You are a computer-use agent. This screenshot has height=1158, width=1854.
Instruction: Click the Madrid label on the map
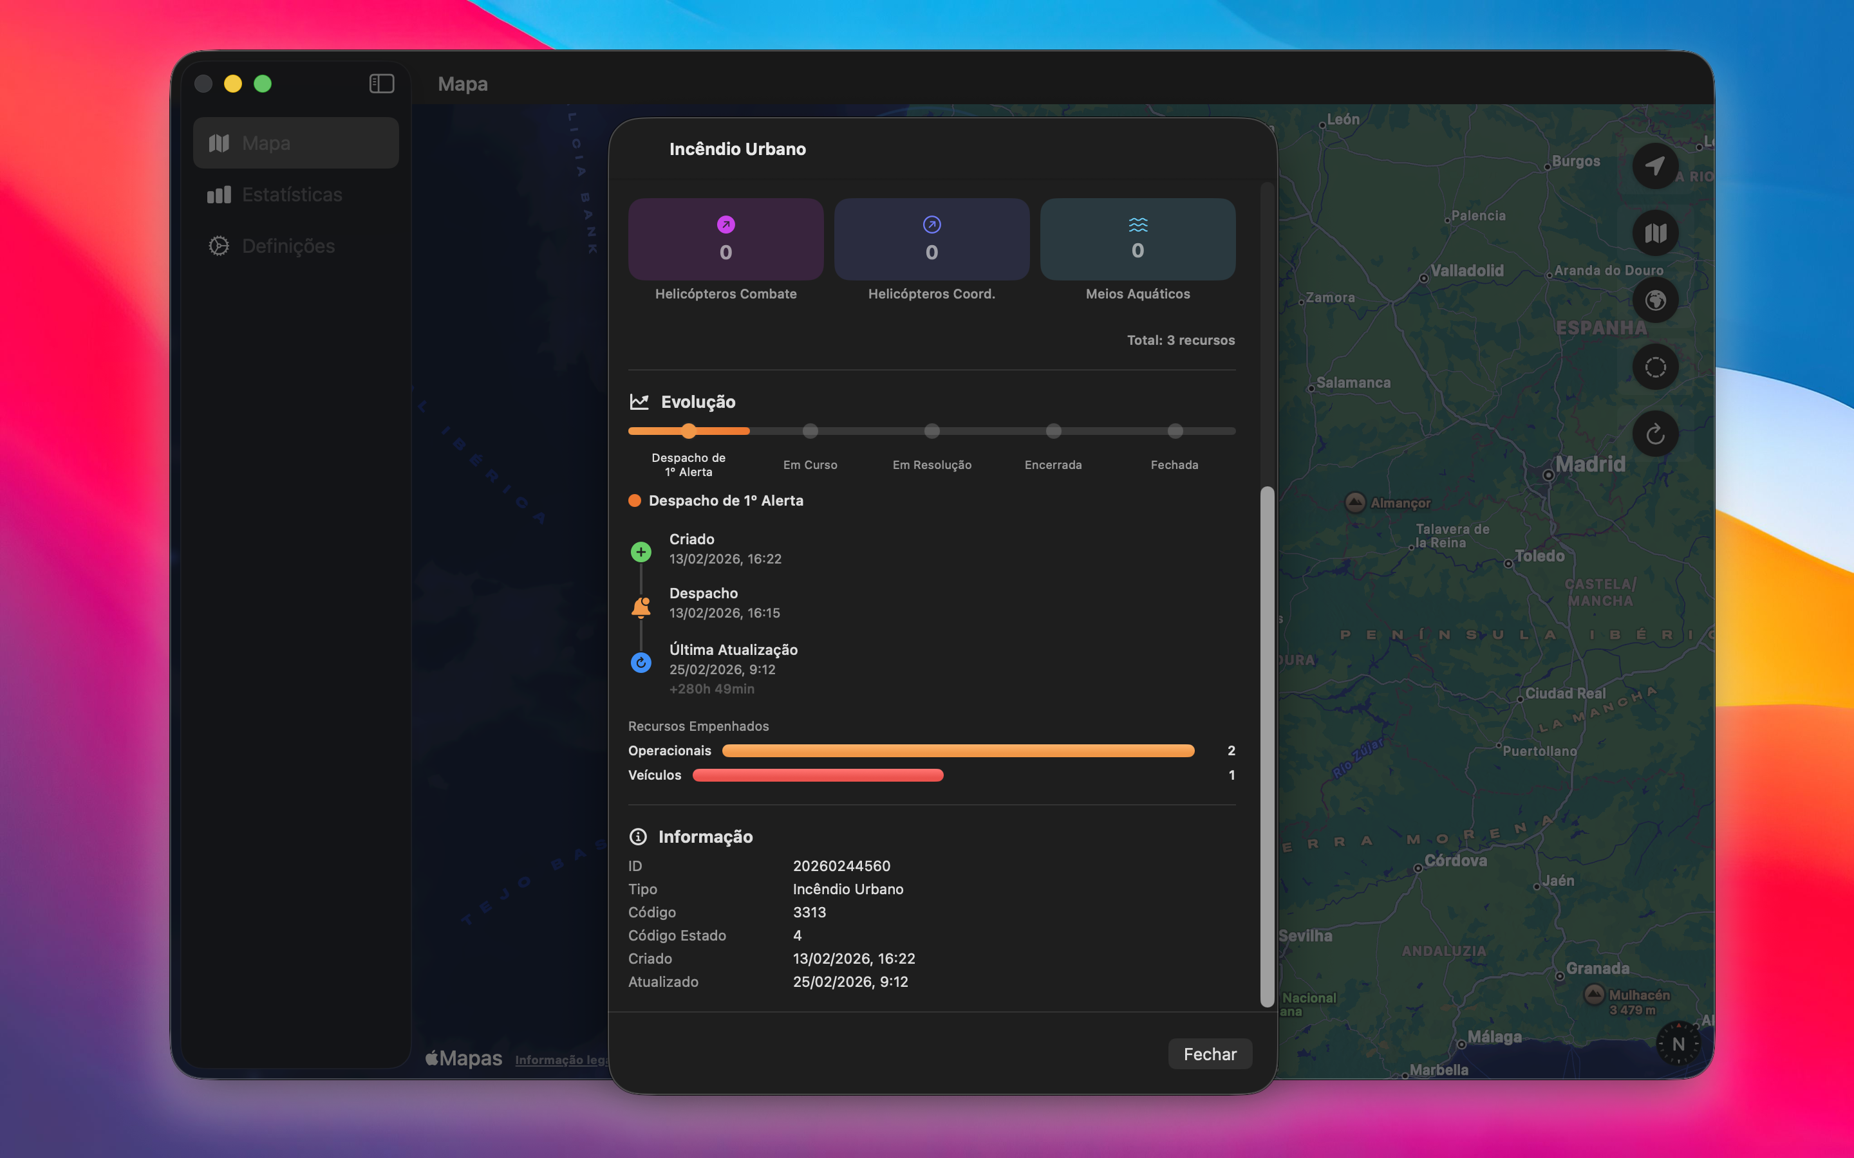(1589, 464)
